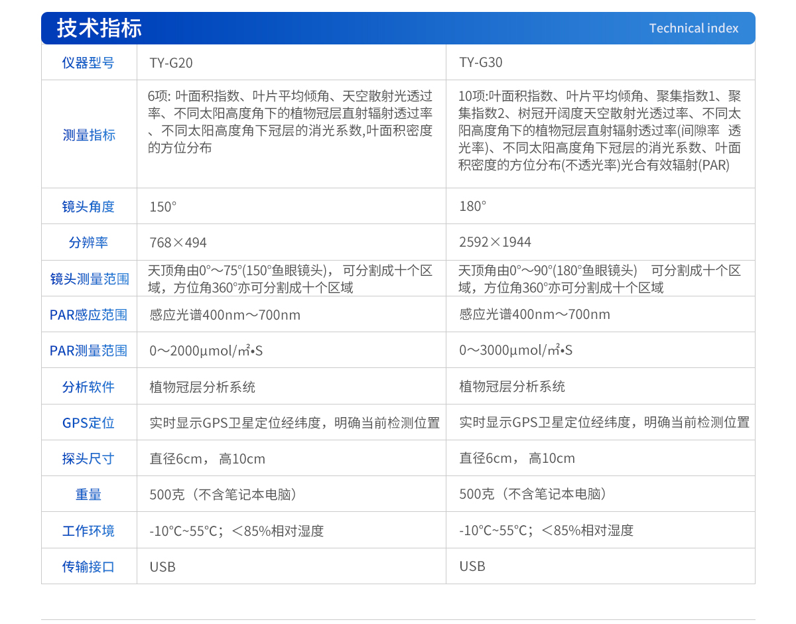Screen dimensions: 796x624
Task: Select the 镜头测量范围 row label
Action: tap(89, 279)
